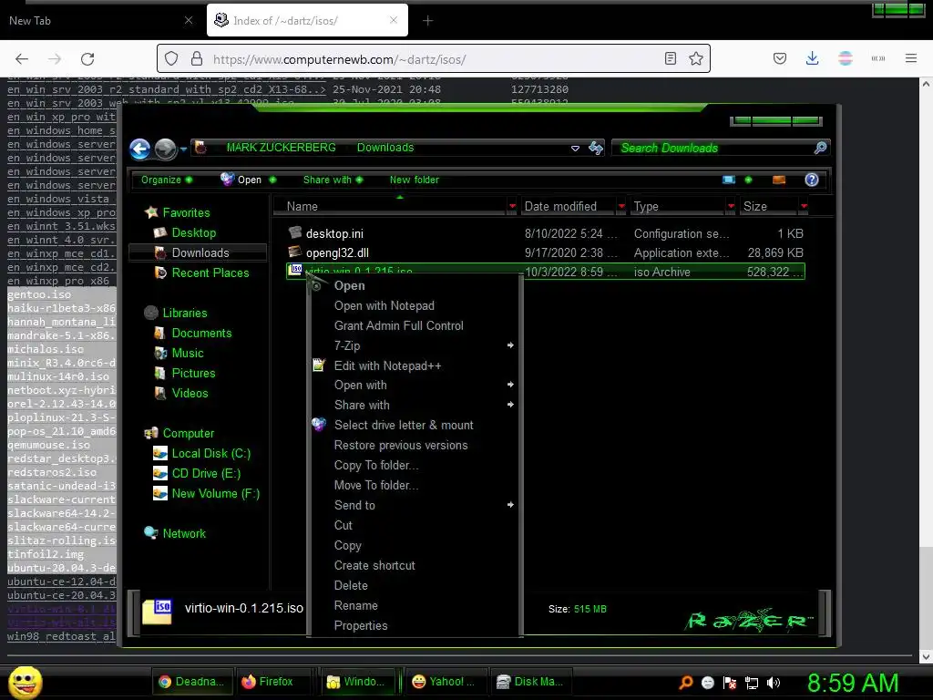Open the Size column filter dropdown
933x700 pixels.
805,207
